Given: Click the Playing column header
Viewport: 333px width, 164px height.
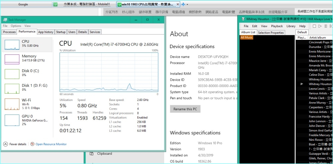Looking at the screenshot, I should [x=302, y=38].
